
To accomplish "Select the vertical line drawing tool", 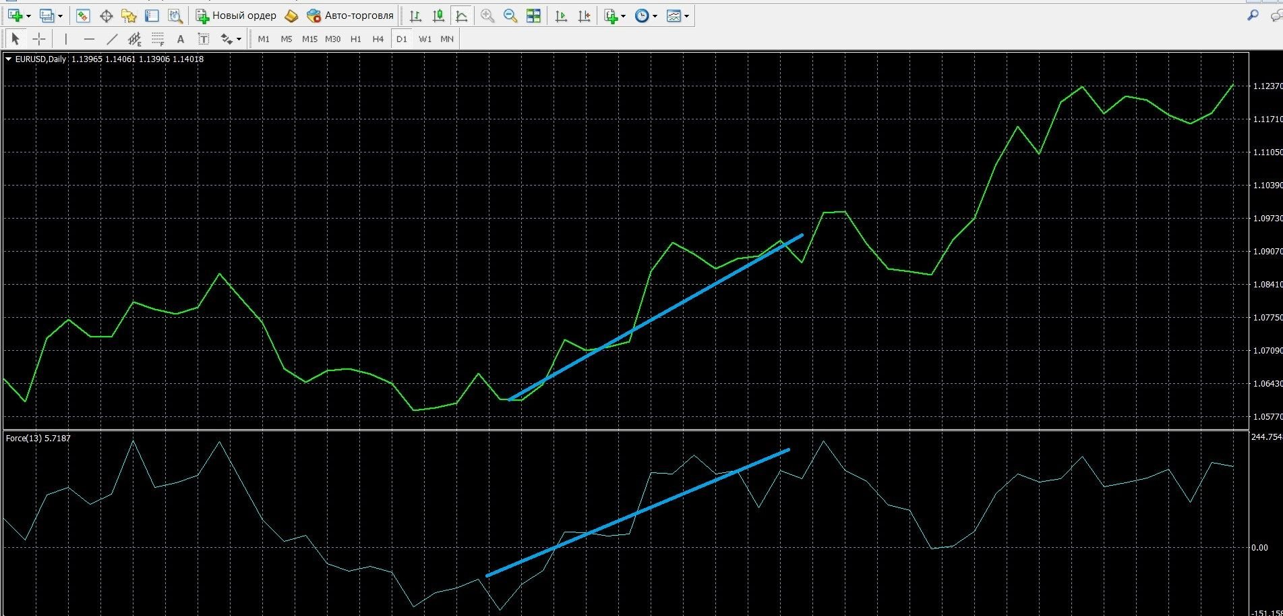I will click(66, 39).
